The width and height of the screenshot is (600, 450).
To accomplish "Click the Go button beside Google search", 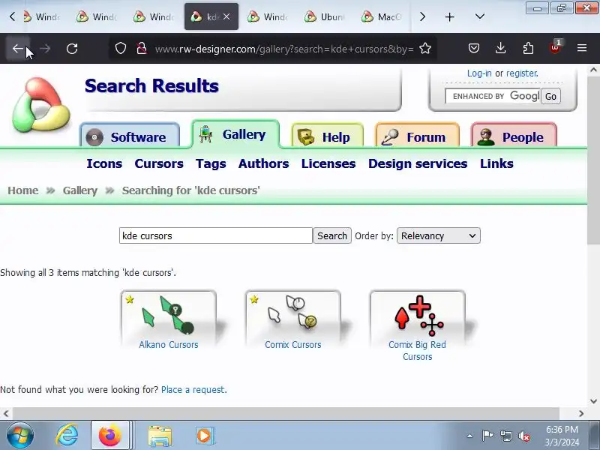I will pos(550,97).
